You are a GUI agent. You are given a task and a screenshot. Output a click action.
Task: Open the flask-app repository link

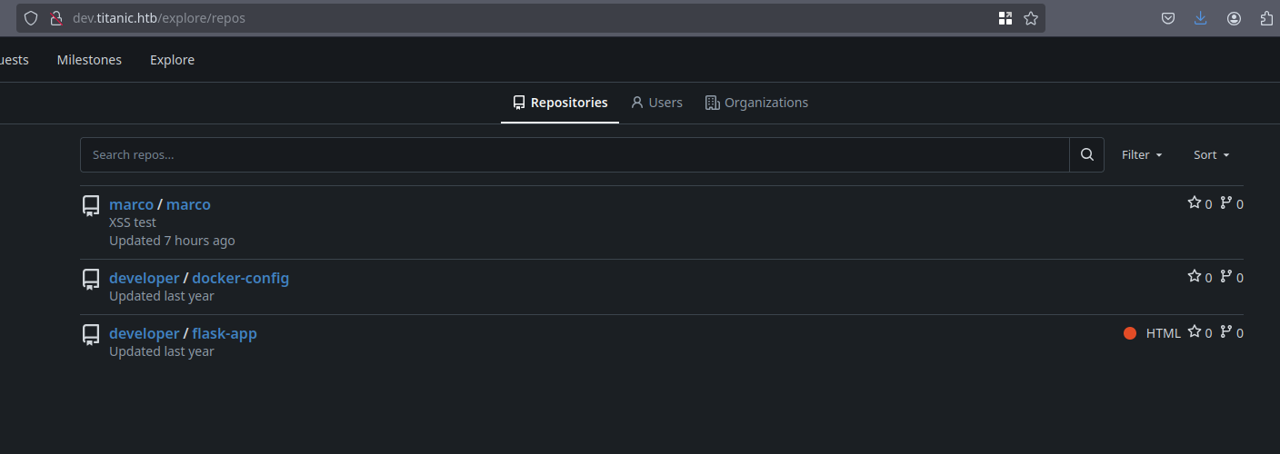click(x=225, y=333)
